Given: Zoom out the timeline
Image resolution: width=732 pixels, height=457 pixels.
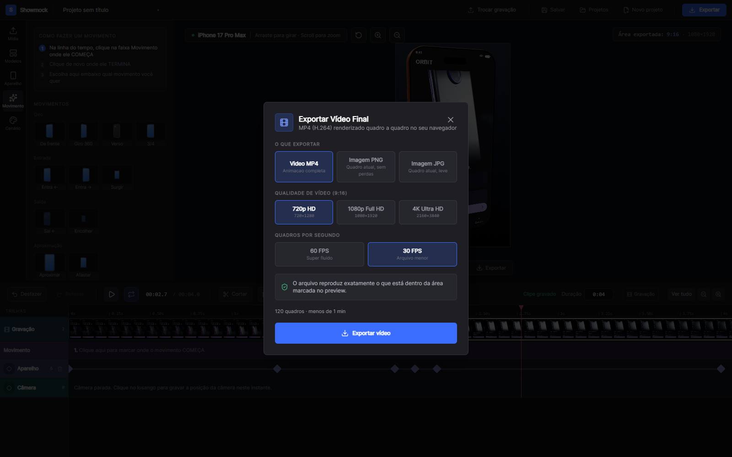Looking at the screenshot, I should (x=704, y=294).
